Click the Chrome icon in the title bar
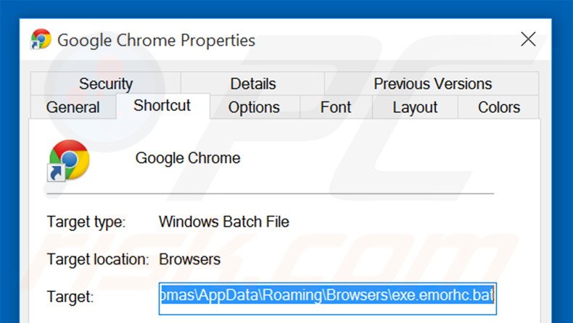 (41, 39)
